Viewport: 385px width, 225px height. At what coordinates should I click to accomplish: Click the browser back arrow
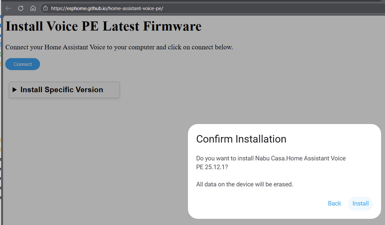[8, 8]
